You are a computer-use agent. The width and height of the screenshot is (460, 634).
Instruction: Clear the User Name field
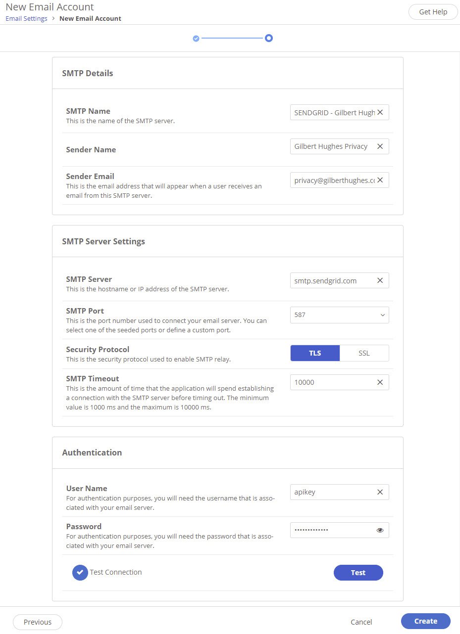[x=380, y=492]
